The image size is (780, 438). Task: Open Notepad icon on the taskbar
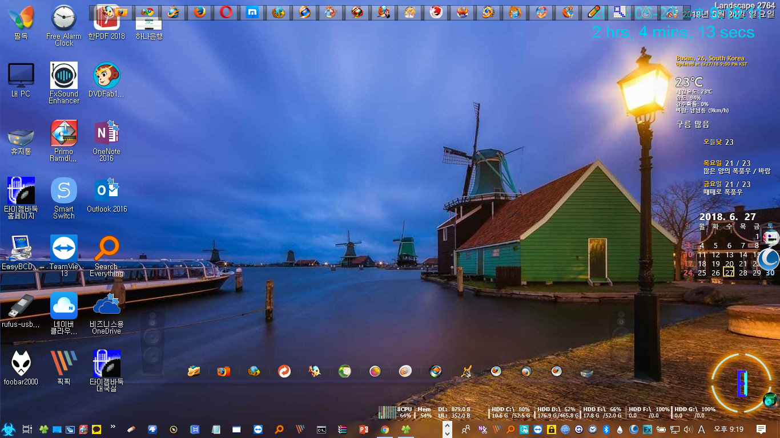pyautogui.click(x=216, y=429)
